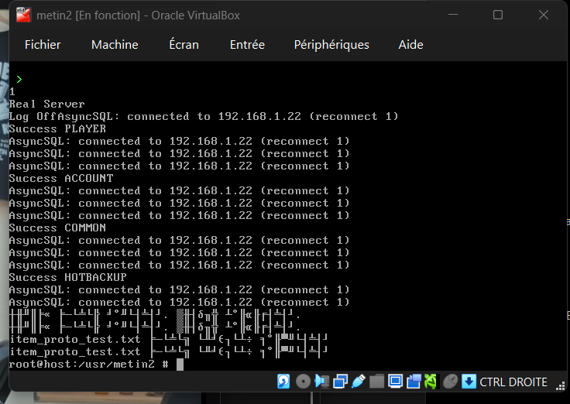Click the 'Real Server' output line
The image size is (570, 404).
tap(47, 104)
